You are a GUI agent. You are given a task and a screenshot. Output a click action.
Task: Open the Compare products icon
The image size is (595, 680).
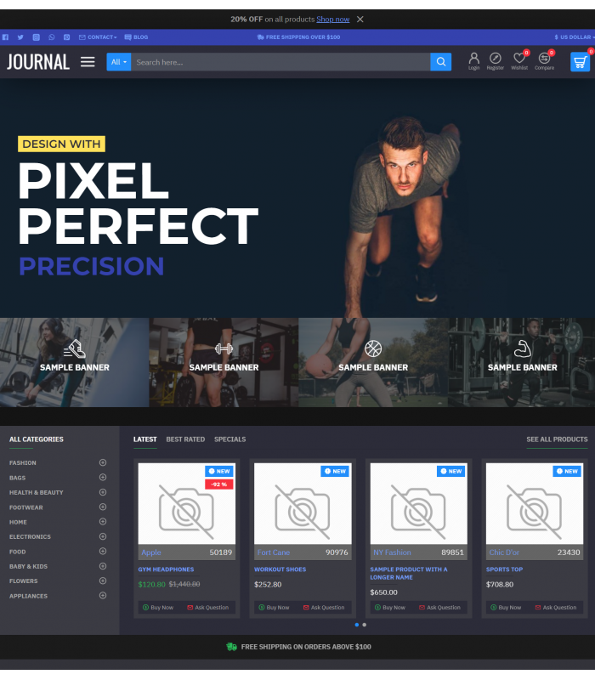click(x=544, y=59)
